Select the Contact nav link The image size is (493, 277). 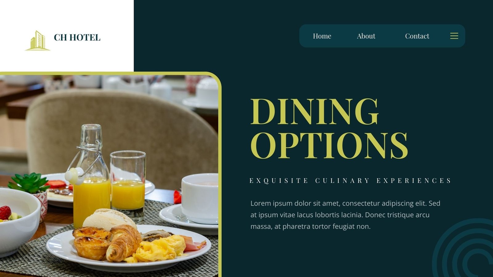(417, 36)
